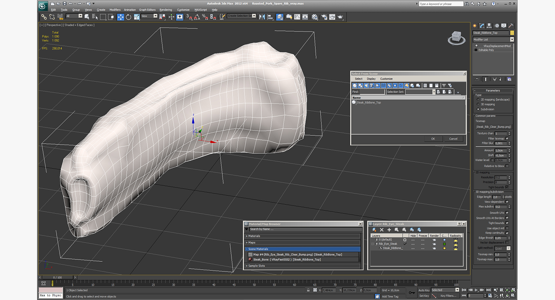Click the viewport navigation ViewCube
The width and height of the screenshot is (555, 300).
(x=456, y=37)
